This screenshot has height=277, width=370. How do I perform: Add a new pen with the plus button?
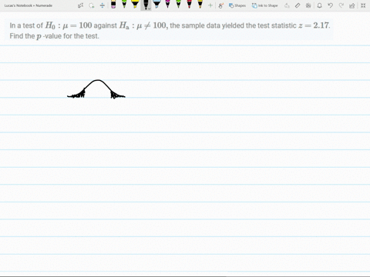210,5
